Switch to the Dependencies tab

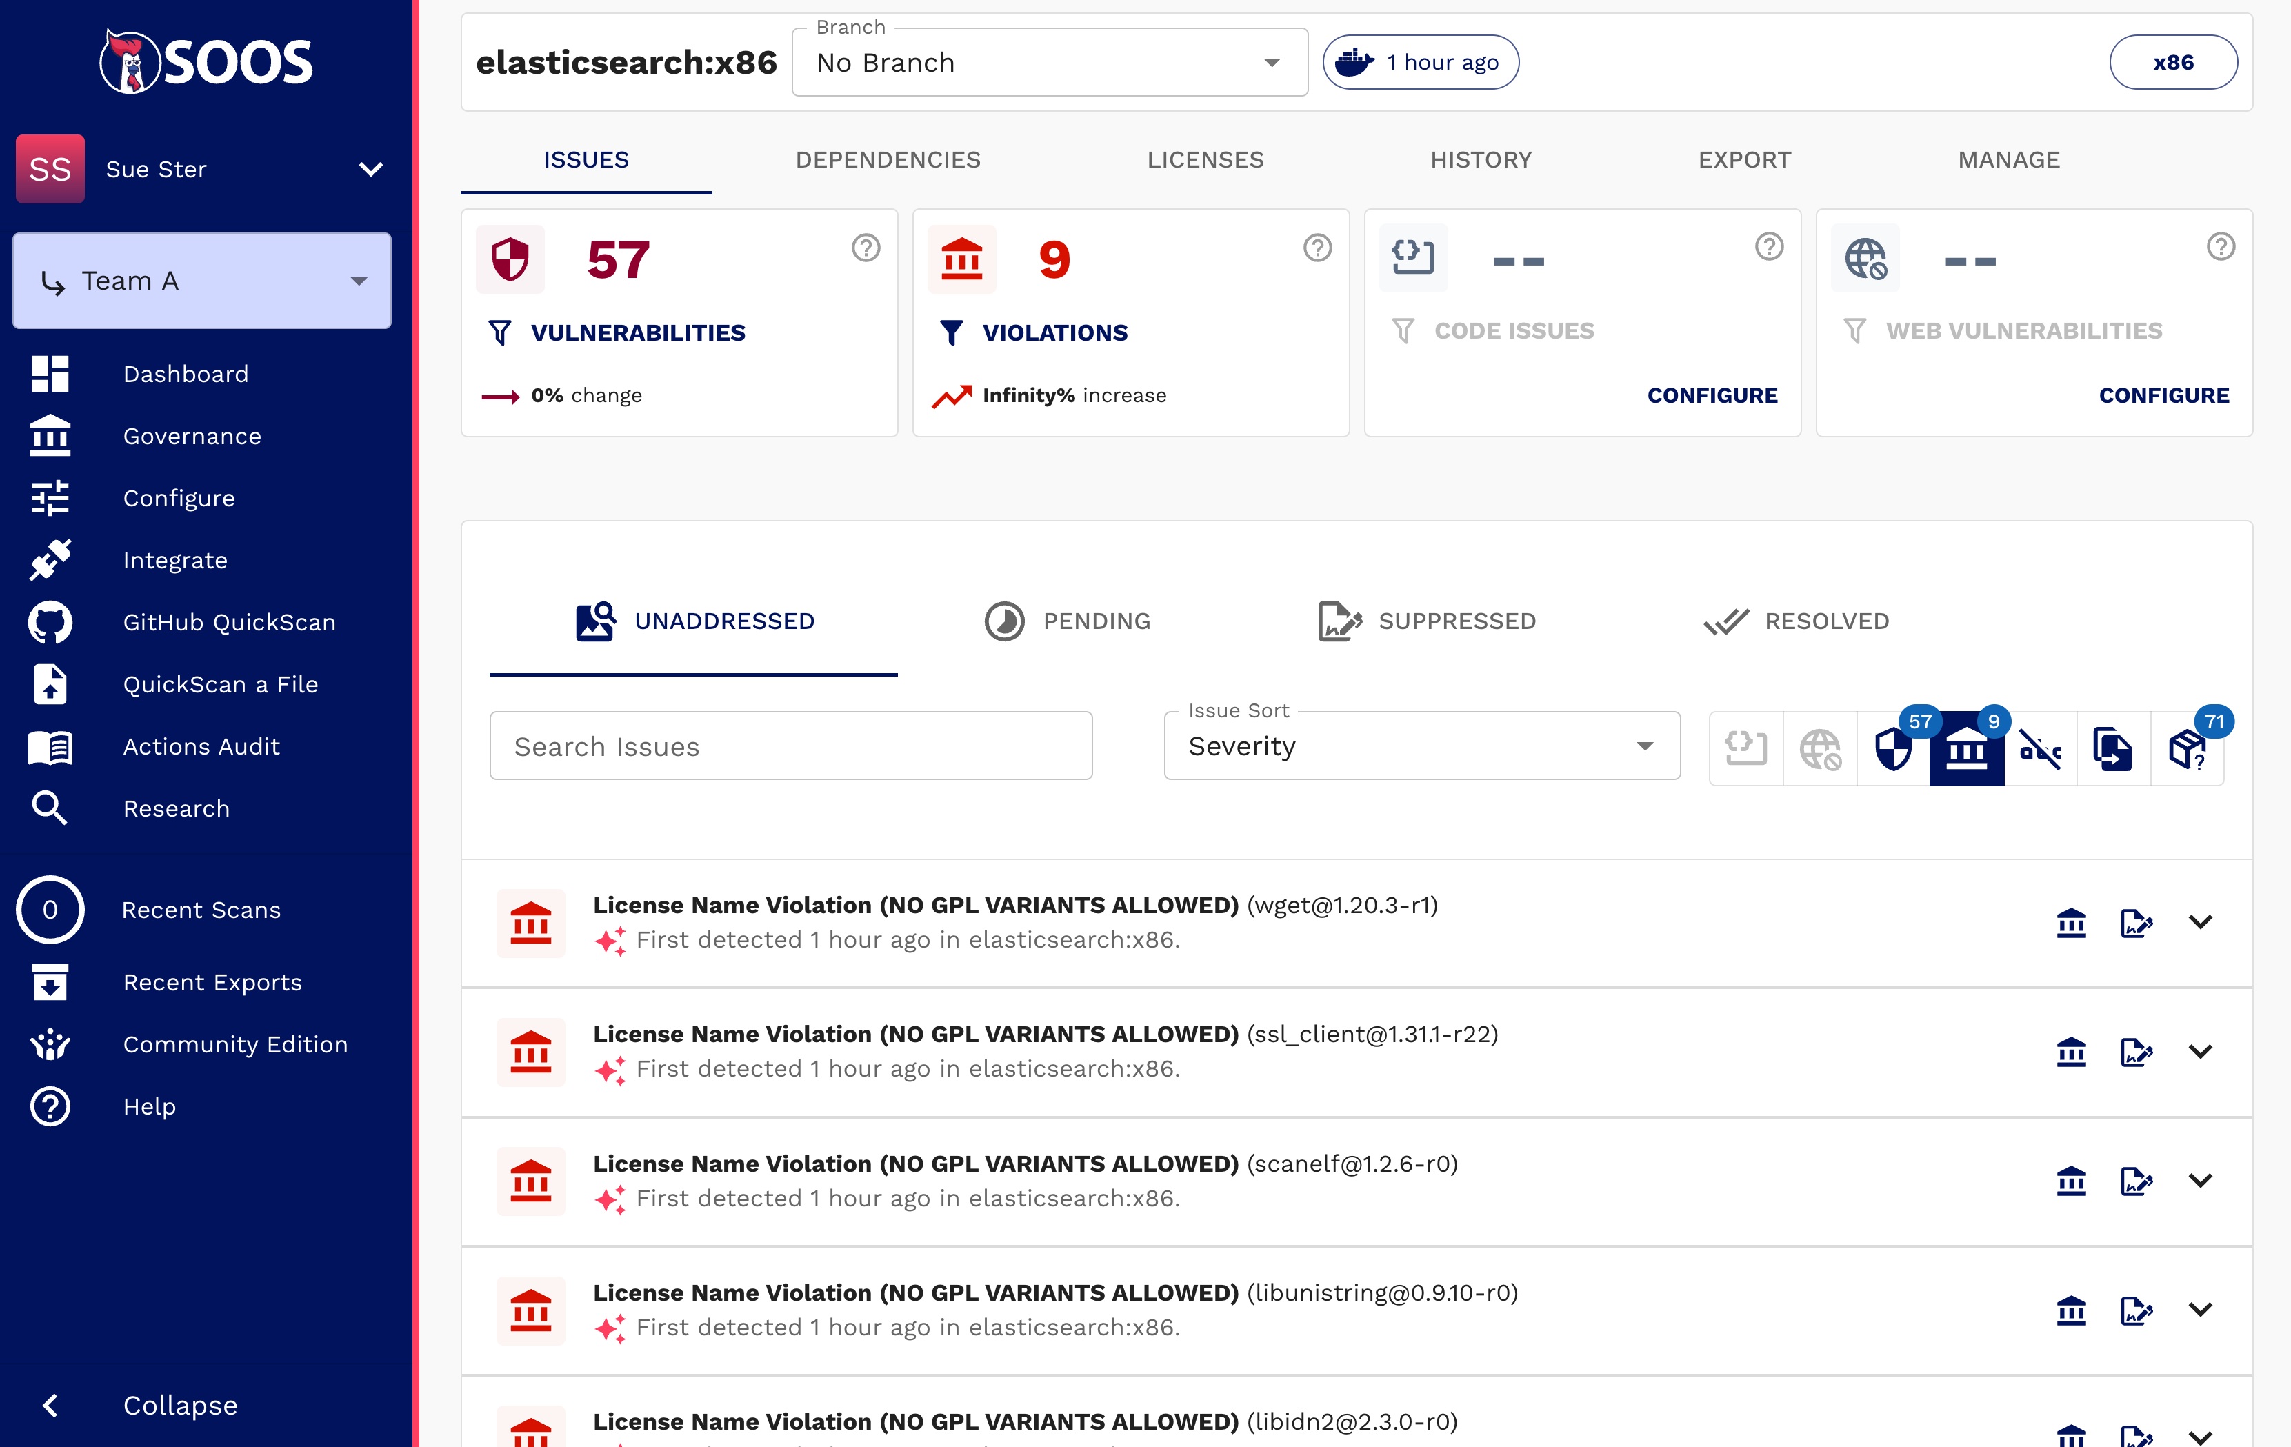[x=888, y=160]
